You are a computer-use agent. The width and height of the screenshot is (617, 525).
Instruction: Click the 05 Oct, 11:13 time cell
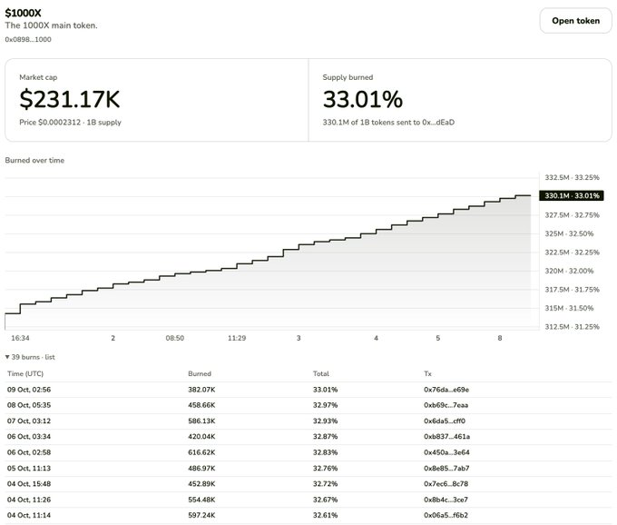pyautogui.click(x=29, y=469)
